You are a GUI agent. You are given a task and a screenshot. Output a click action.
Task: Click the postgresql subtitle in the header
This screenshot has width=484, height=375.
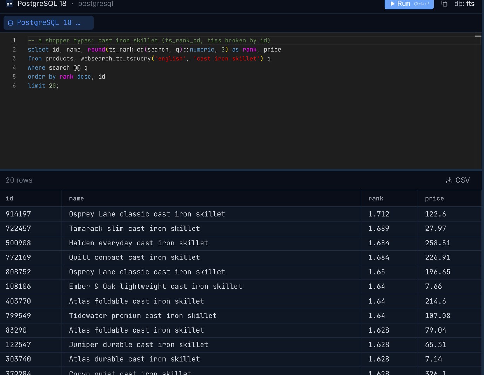click(95, 4)
